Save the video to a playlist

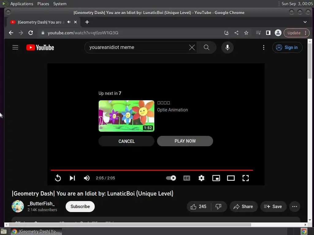tap(273, 207)
